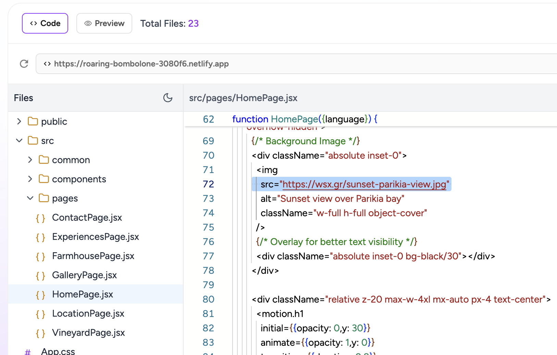Click the Total Files 23 label
557x355 pixels.
[170, 23]
